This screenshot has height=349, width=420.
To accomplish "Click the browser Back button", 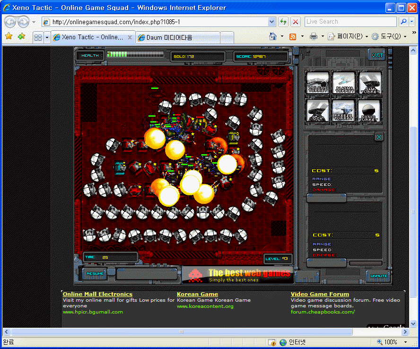I will click(10, 22).
